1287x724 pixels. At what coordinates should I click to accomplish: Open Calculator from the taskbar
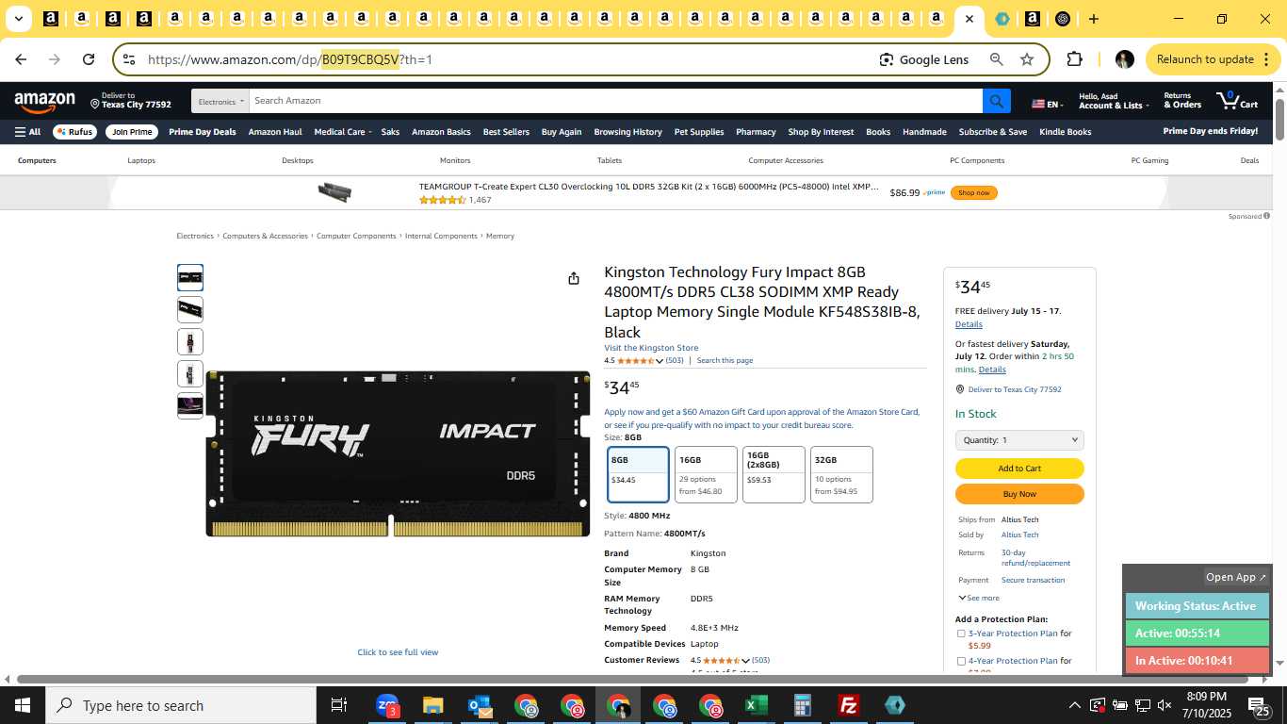803,705
